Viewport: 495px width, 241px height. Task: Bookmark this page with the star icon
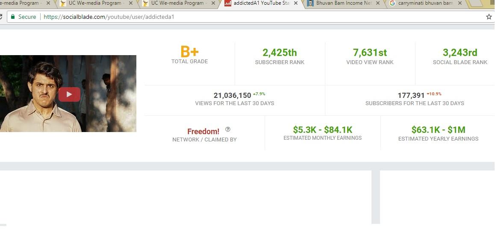[x=489, y=17]
